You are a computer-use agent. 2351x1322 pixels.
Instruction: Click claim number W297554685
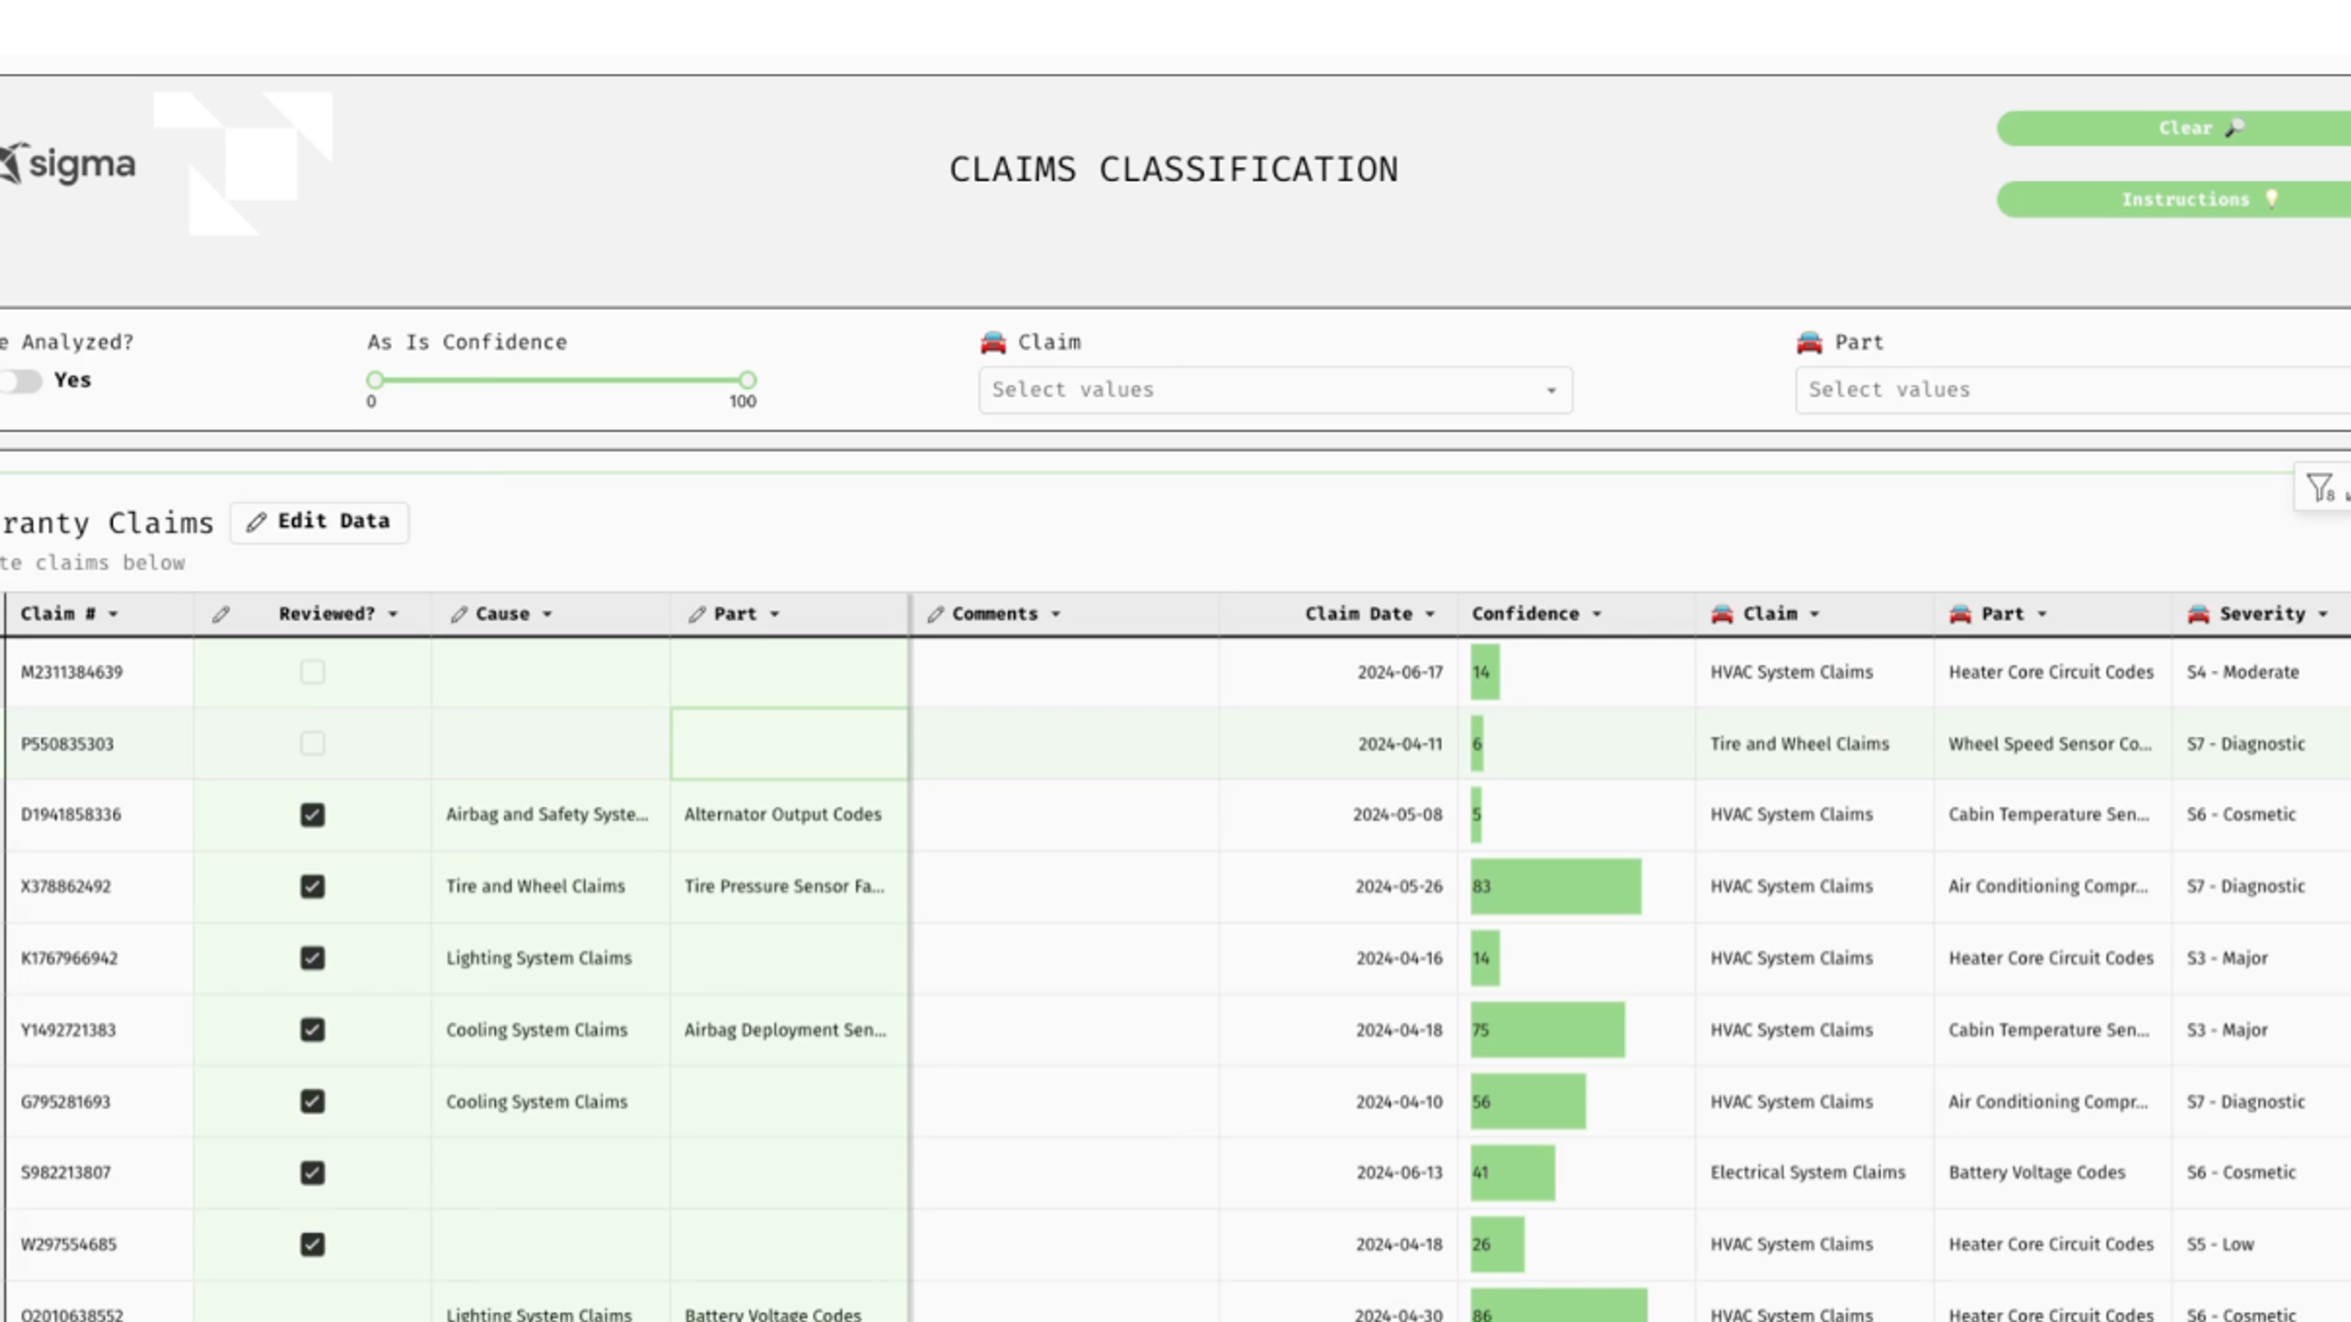tap(69, 1244)
